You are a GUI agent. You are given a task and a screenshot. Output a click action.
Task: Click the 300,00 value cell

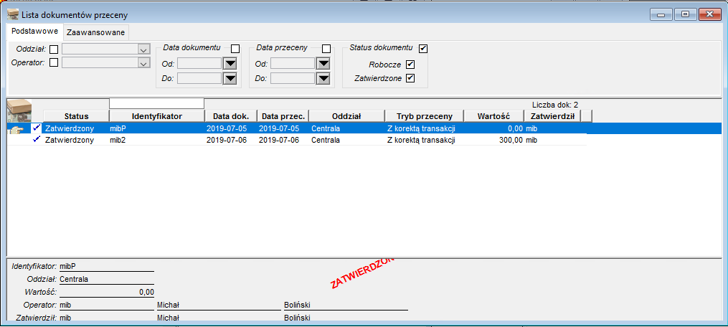494,139
